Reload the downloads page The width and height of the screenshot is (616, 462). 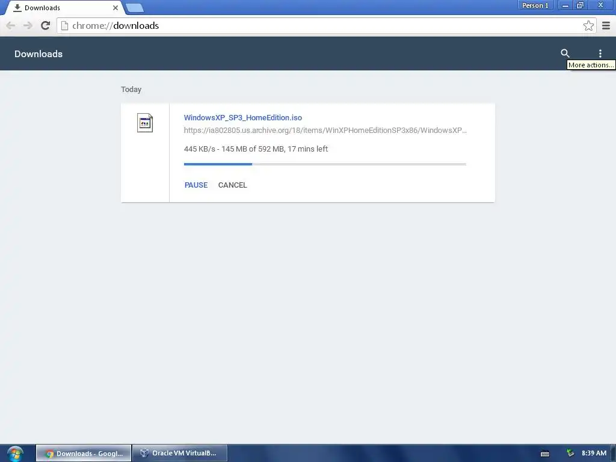[45, 25]
